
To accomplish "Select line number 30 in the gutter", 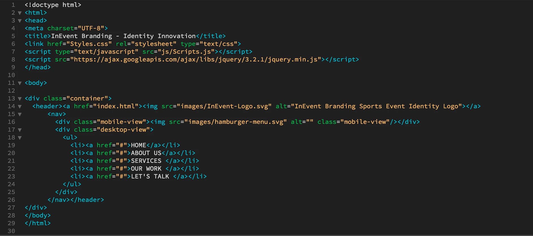I will point(11,231).
